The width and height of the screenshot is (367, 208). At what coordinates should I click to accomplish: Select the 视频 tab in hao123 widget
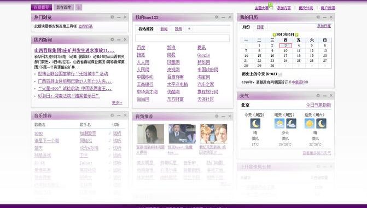click(x=178, y=29)
